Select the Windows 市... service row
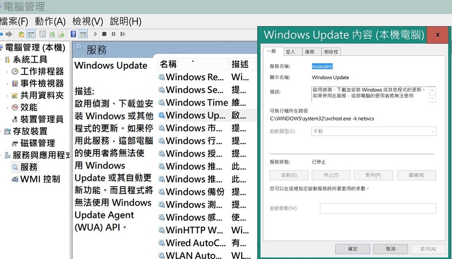Image resolution: width=452 pixels, height=259 pixels. [207, 128]
